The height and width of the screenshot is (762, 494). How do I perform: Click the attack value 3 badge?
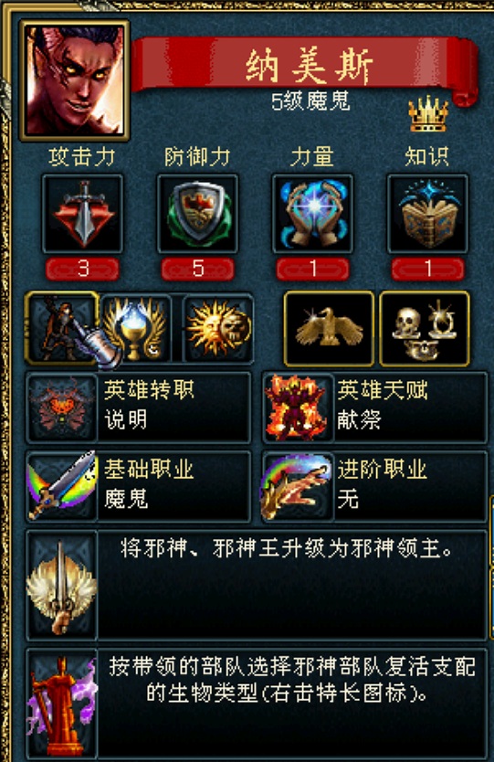(x=82, y=269)
